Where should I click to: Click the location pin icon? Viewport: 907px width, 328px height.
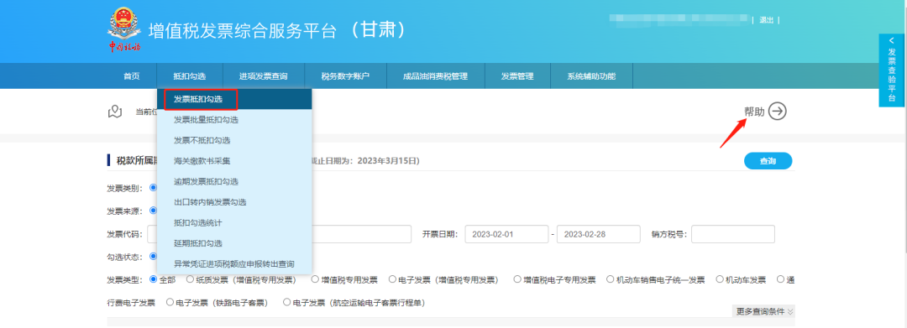pyautogui.click(x=114, y=112)
